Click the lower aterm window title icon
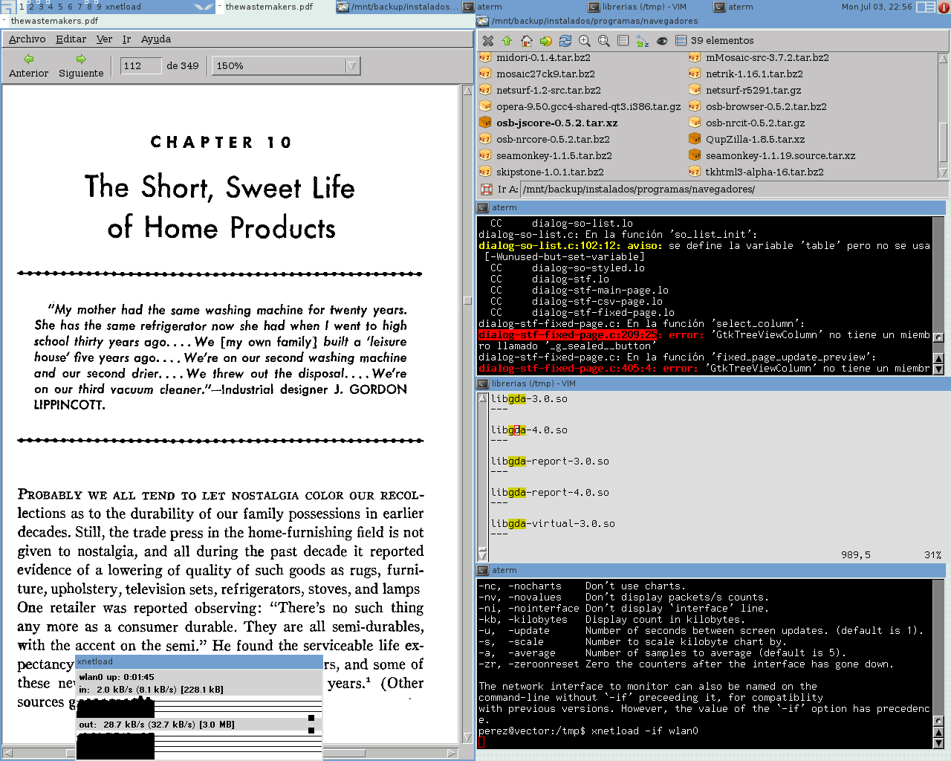 tap(483, 571)
